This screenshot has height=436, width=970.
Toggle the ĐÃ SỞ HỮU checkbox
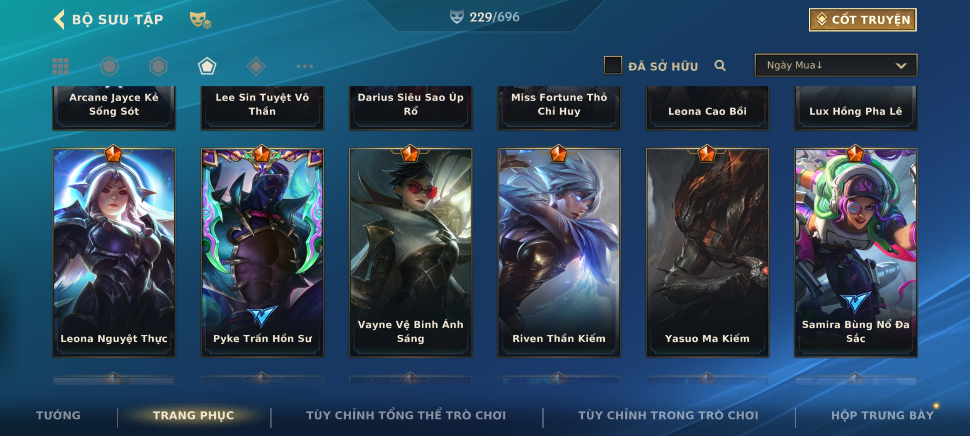click(613, 65)
